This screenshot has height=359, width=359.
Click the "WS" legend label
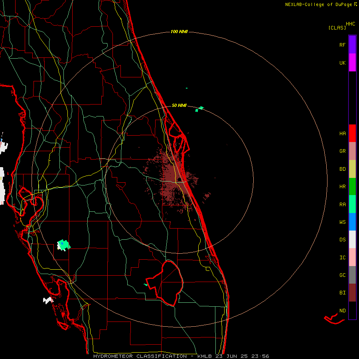point(343,222)
